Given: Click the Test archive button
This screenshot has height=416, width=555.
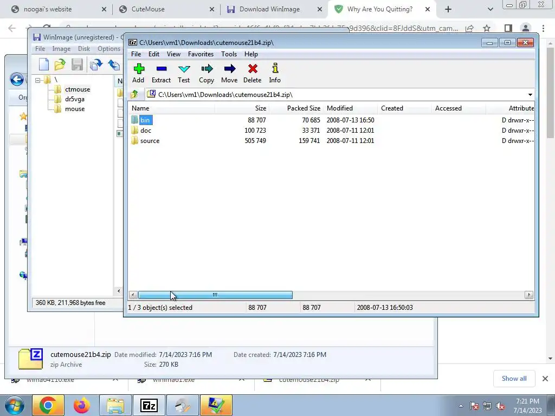Looking at the screenshot, I should tap(184, 73).
